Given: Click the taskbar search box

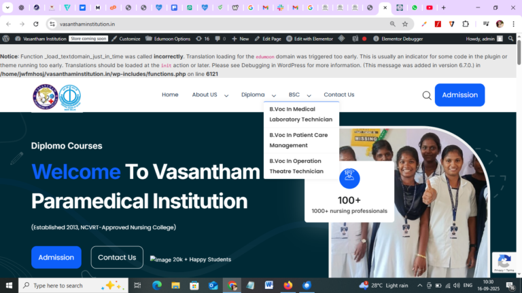Looking at the screenshot, I should pos(73,286).
